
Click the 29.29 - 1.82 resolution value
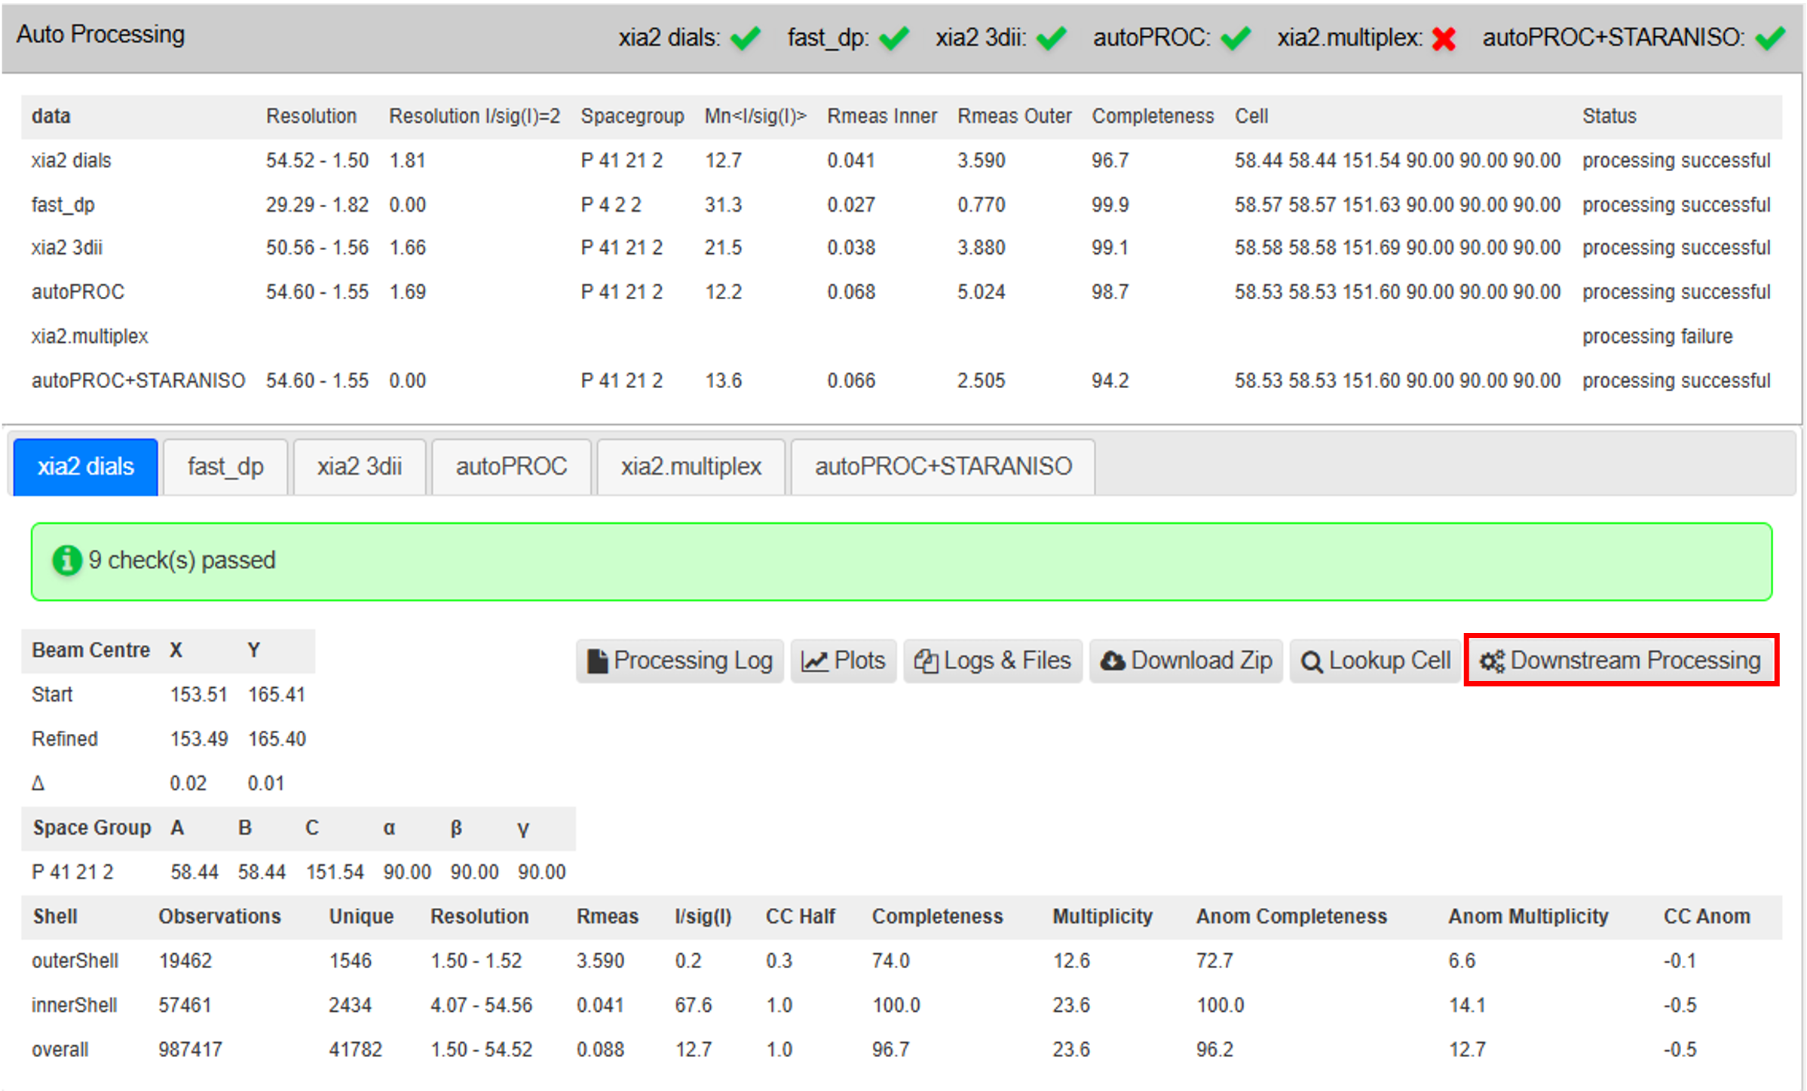point(317,205)
